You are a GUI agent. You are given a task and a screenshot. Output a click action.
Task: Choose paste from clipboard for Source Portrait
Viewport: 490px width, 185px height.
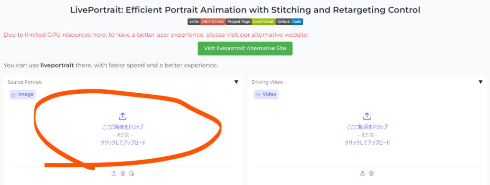click(x=132, y=173)
